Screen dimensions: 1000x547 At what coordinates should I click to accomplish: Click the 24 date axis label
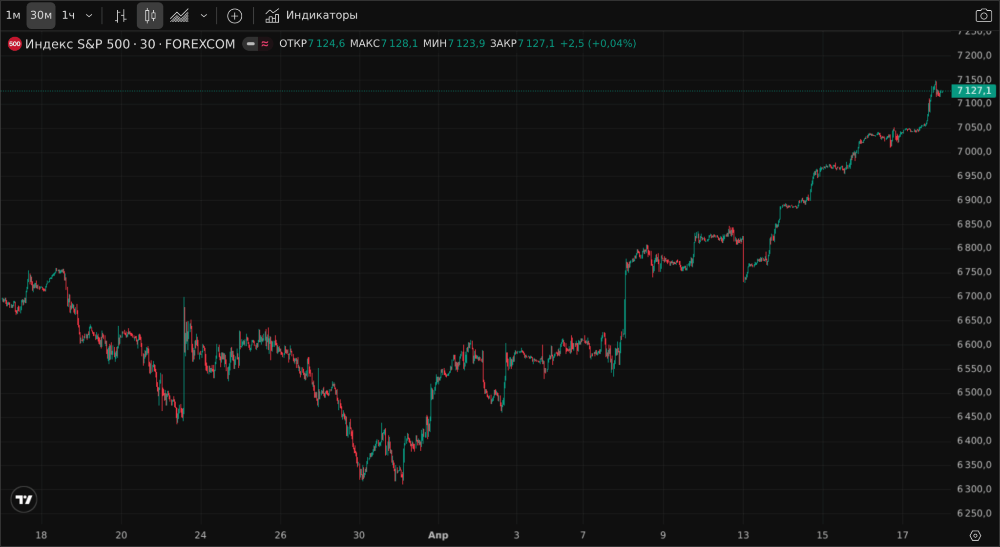(x=200, y=535)
